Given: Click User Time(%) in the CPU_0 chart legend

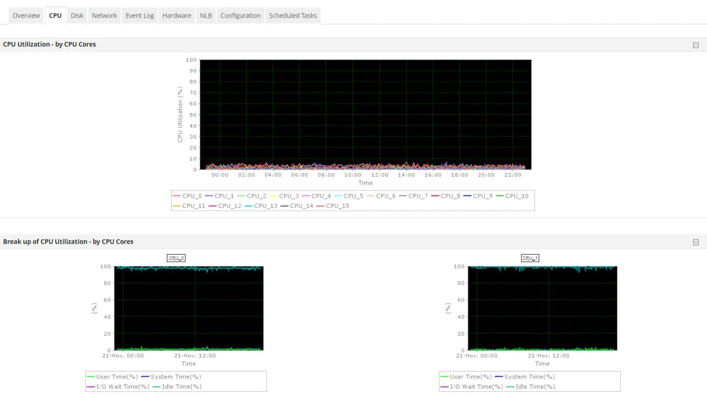Looking at the screenshot, I should pos(112,377).
